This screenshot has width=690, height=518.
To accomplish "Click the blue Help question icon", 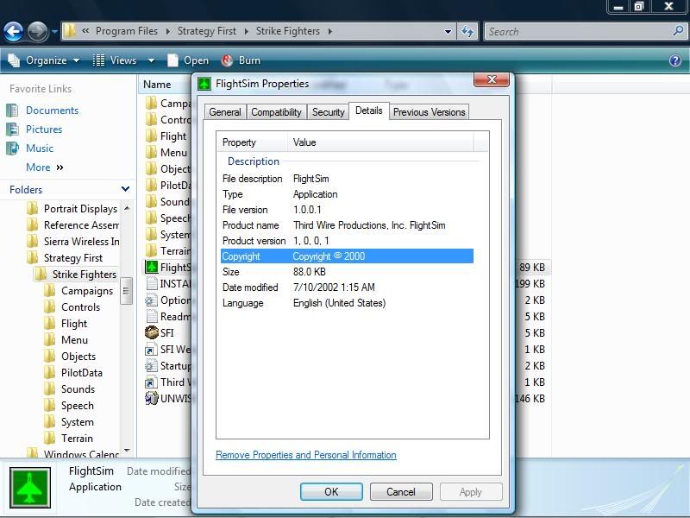I will point(675,60).
